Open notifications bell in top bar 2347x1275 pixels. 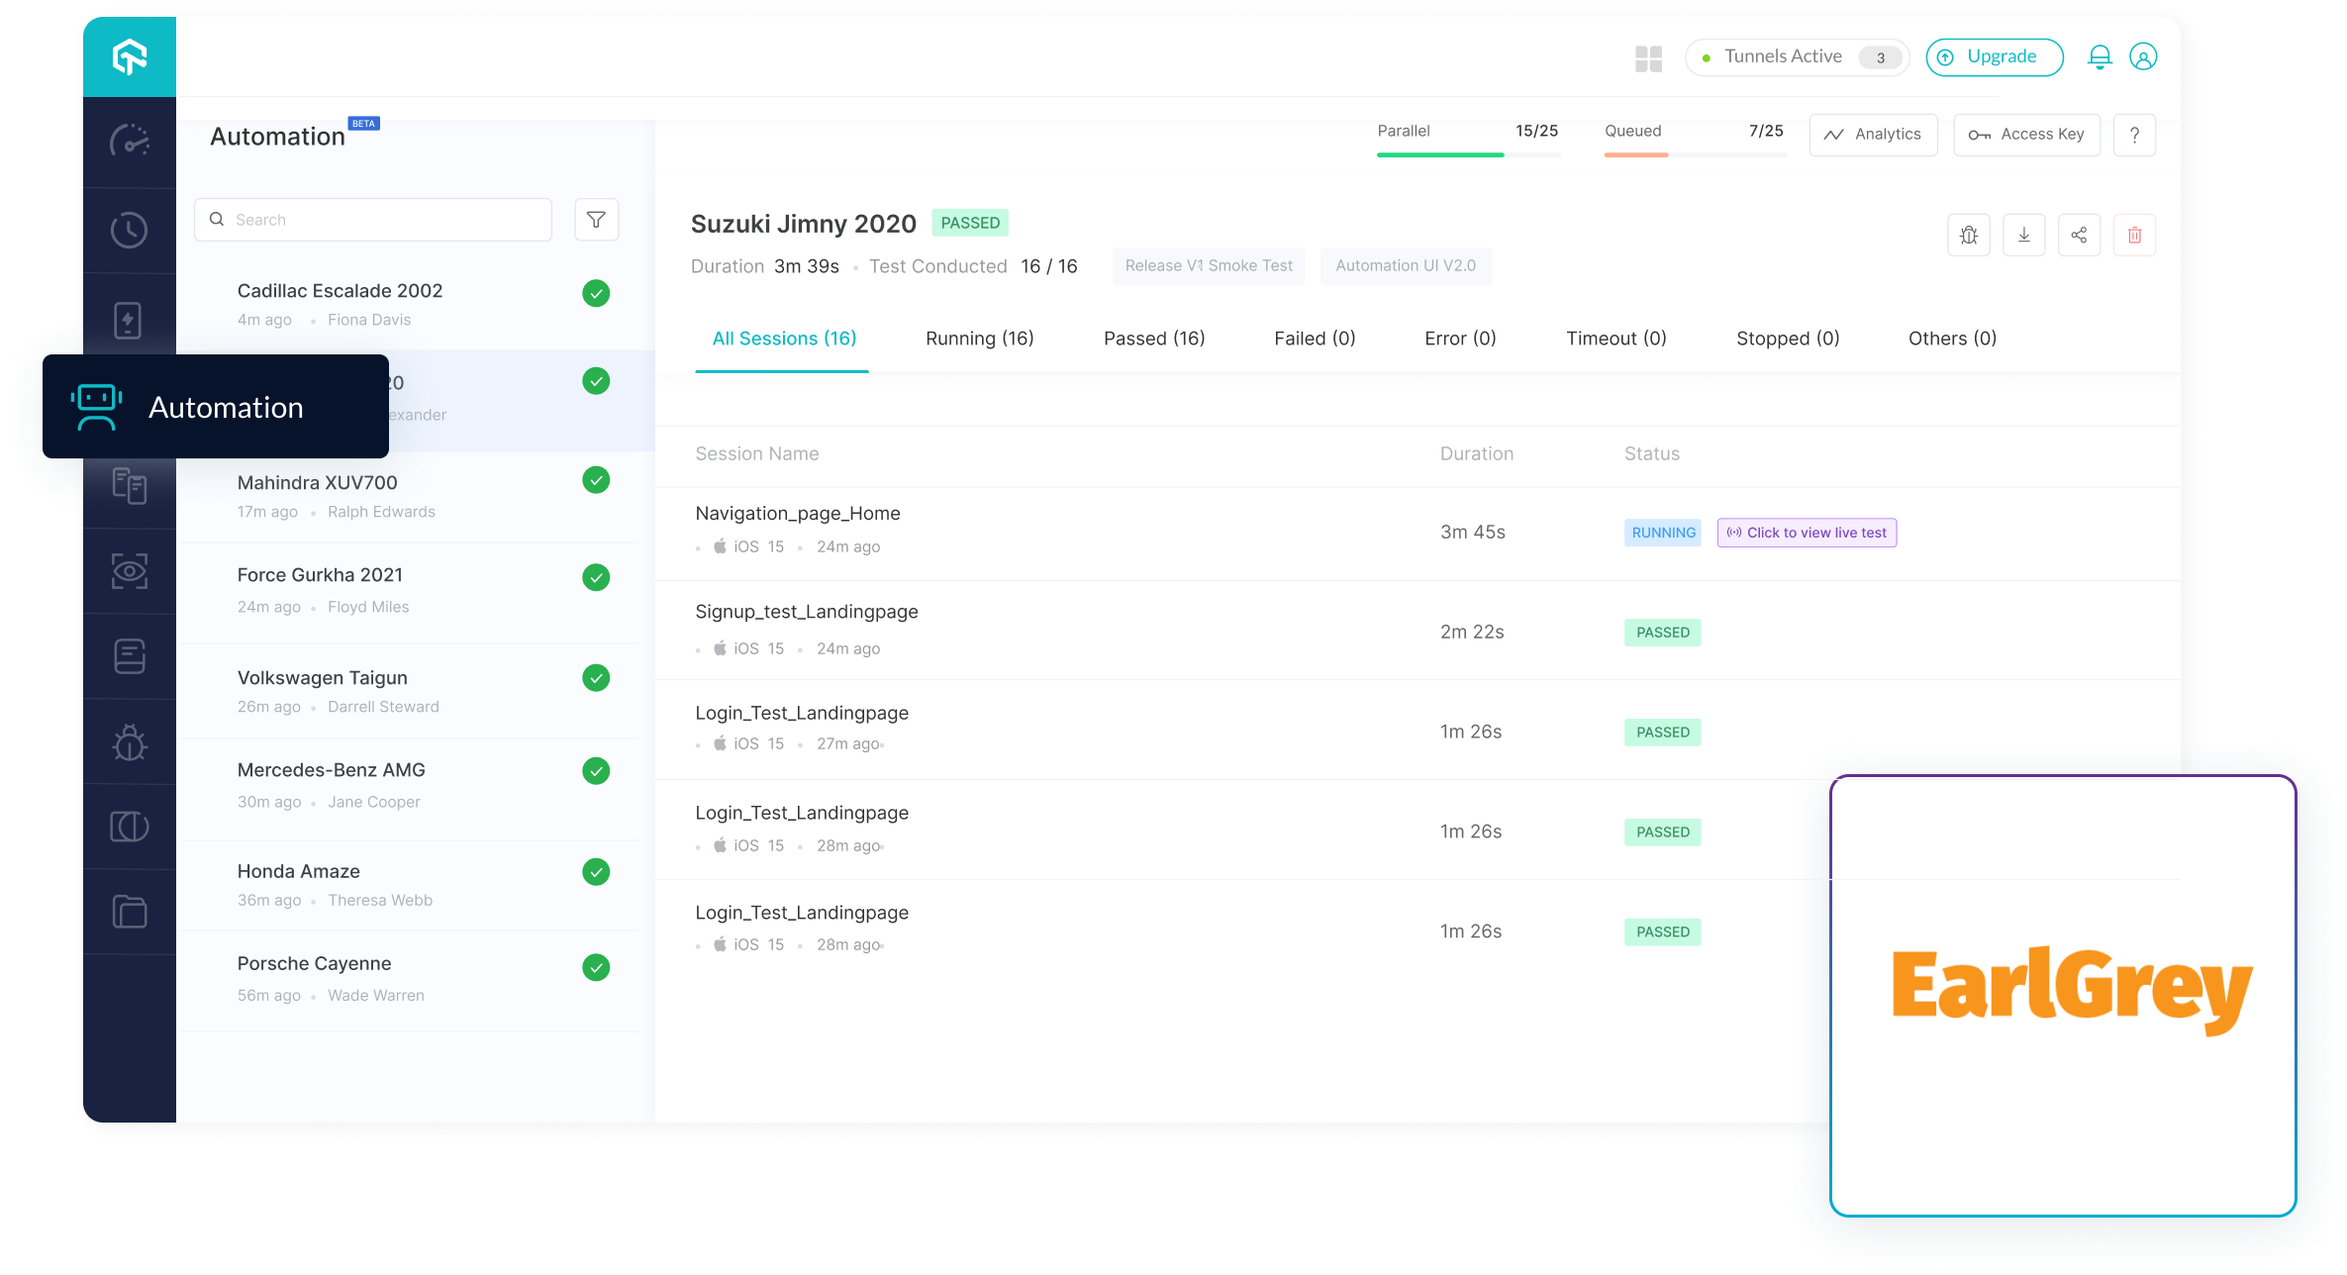[x=2099, y=57]
